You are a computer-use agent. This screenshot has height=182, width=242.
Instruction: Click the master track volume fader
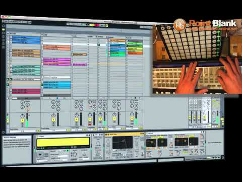pyautogui.click(x=217, y=118)
